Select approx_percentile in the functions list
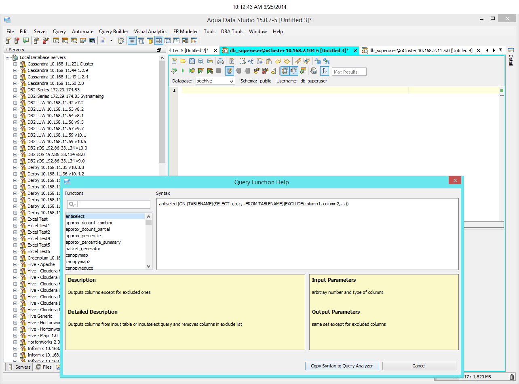The image size is (519, 384). [105, 236]
